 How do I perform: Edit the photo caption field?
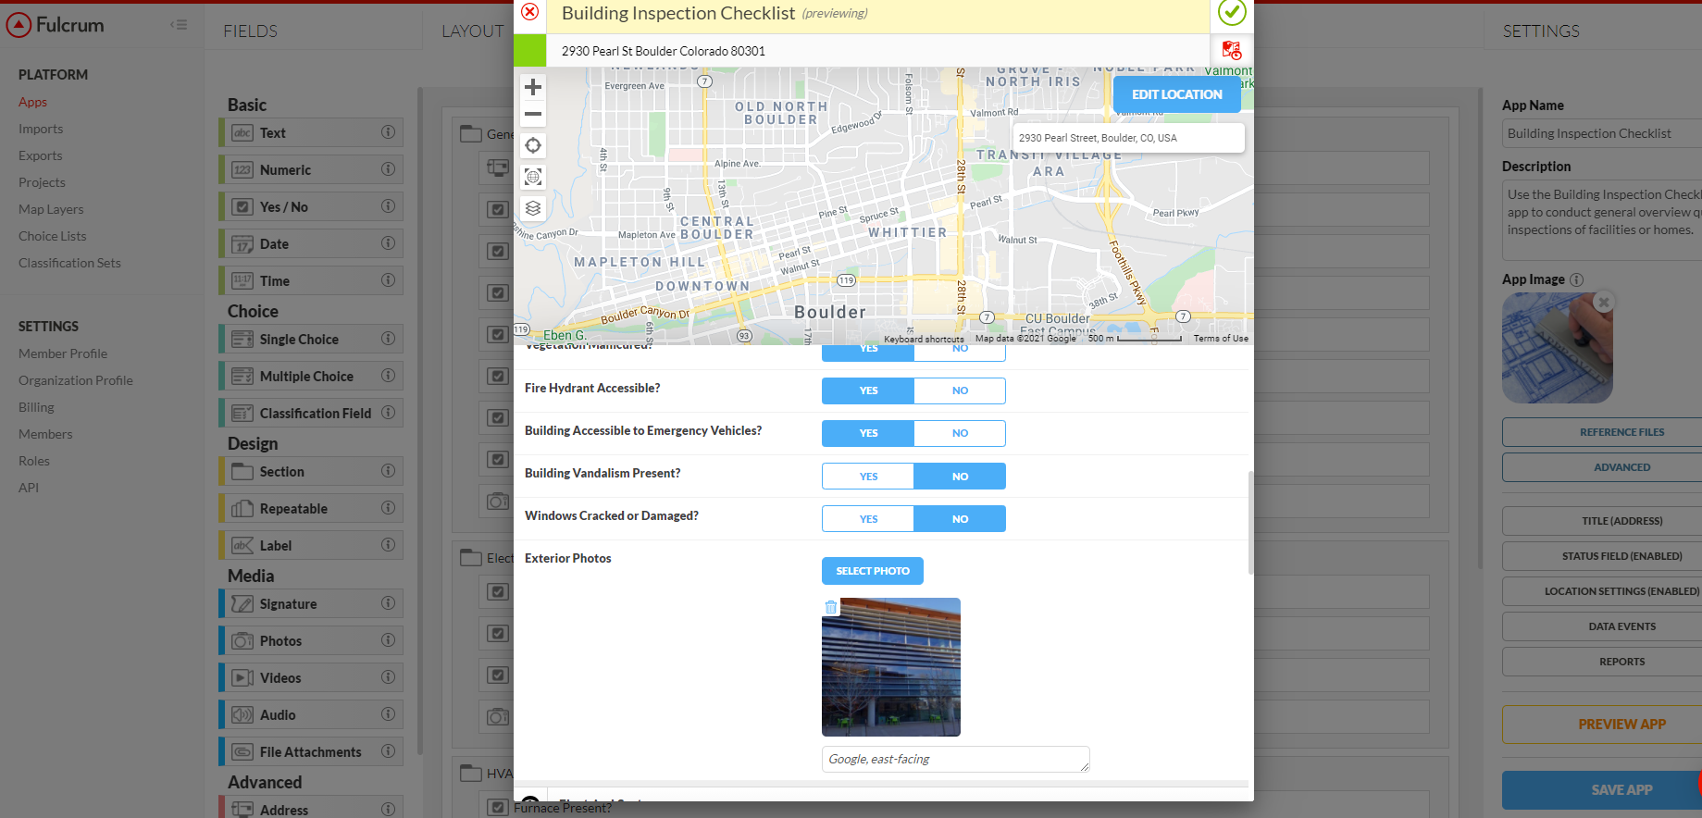click(955, 759)
